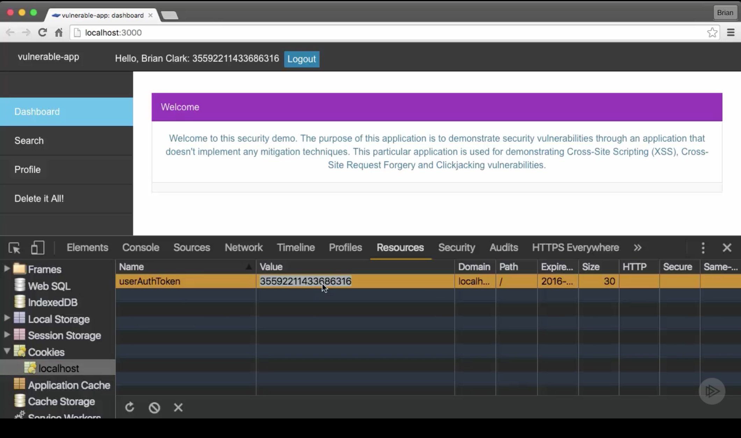This screenshot has height=438, width=741.
Task: Sort by the HTTP column header
Action: click(x=639, y=267)
